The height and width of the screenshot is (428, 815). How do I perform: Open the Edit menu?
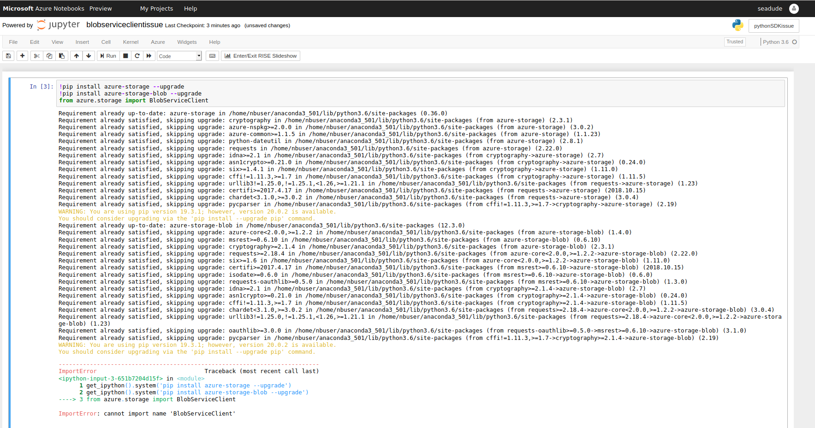pyautogui.click(x=35, y=42)
